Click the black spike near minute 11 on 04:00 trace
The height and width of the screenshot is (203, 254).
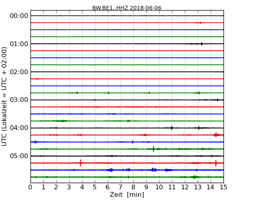point(172,128)
